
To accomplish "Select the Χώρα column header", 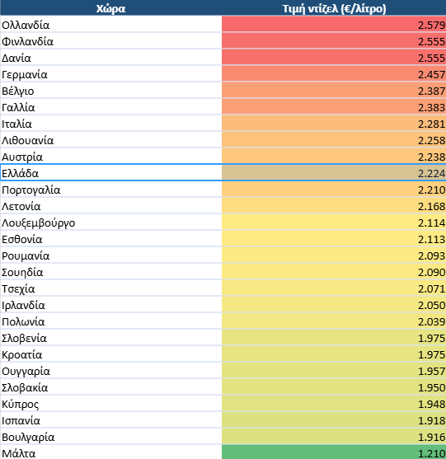I will [111, 8].
